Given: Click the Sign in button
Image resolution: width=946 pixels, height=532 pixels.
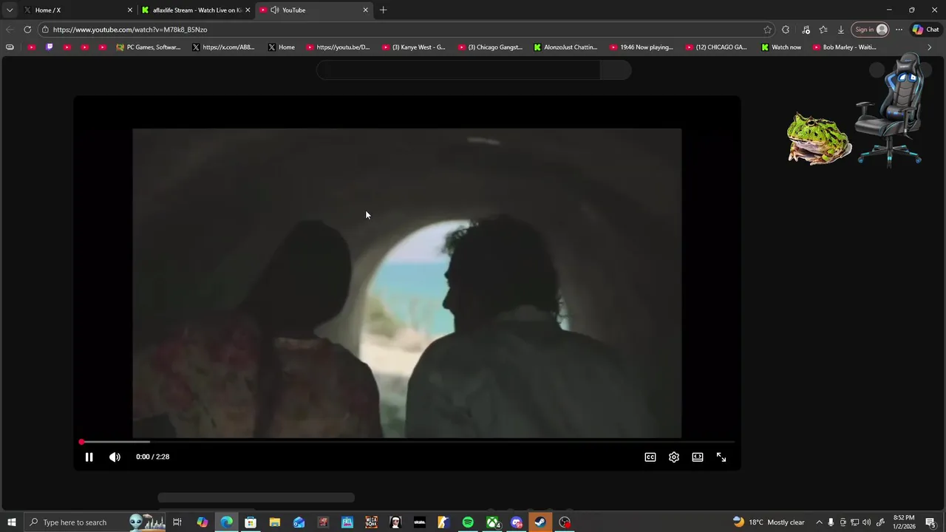Looking at the screenshot, I should coord(870,30).
